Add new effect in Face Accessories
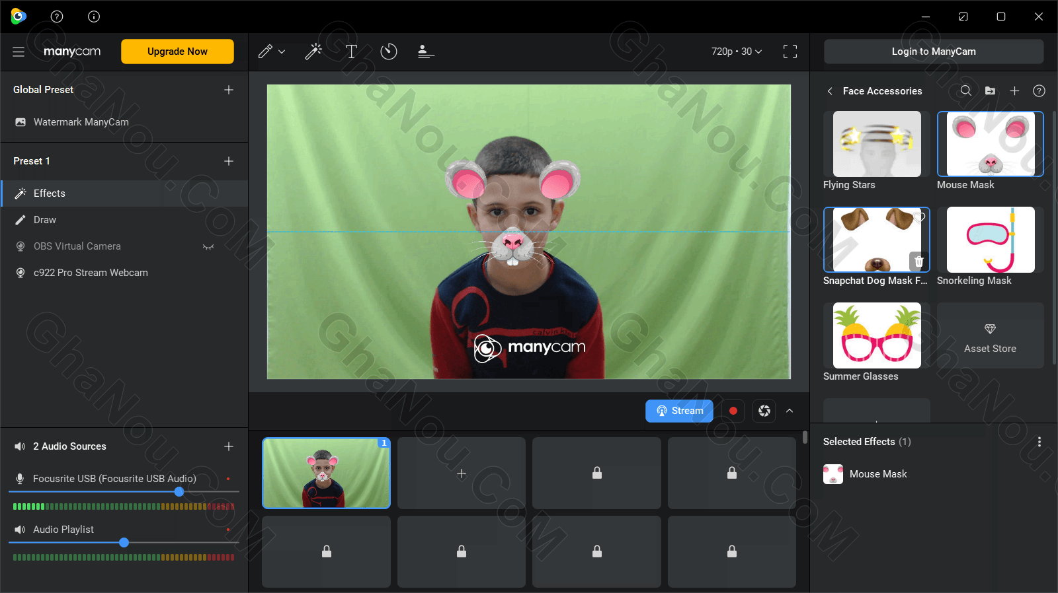Viewport: 1058px width, 593px height. coord(1014,91)
